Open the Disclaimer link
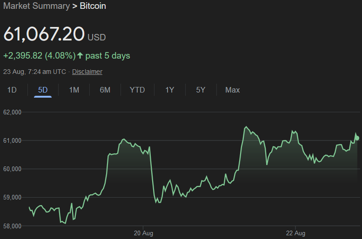 (87, 72)
